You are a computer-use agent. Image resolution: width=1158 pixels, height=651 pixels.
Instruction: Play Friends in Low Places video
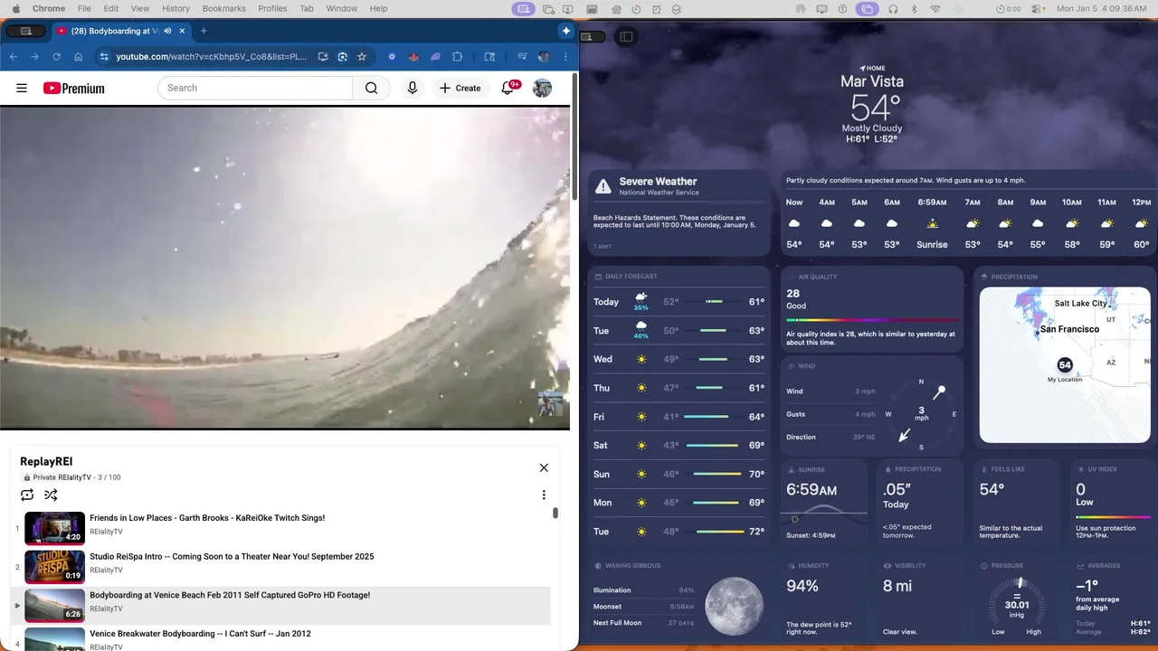(280, 528)
